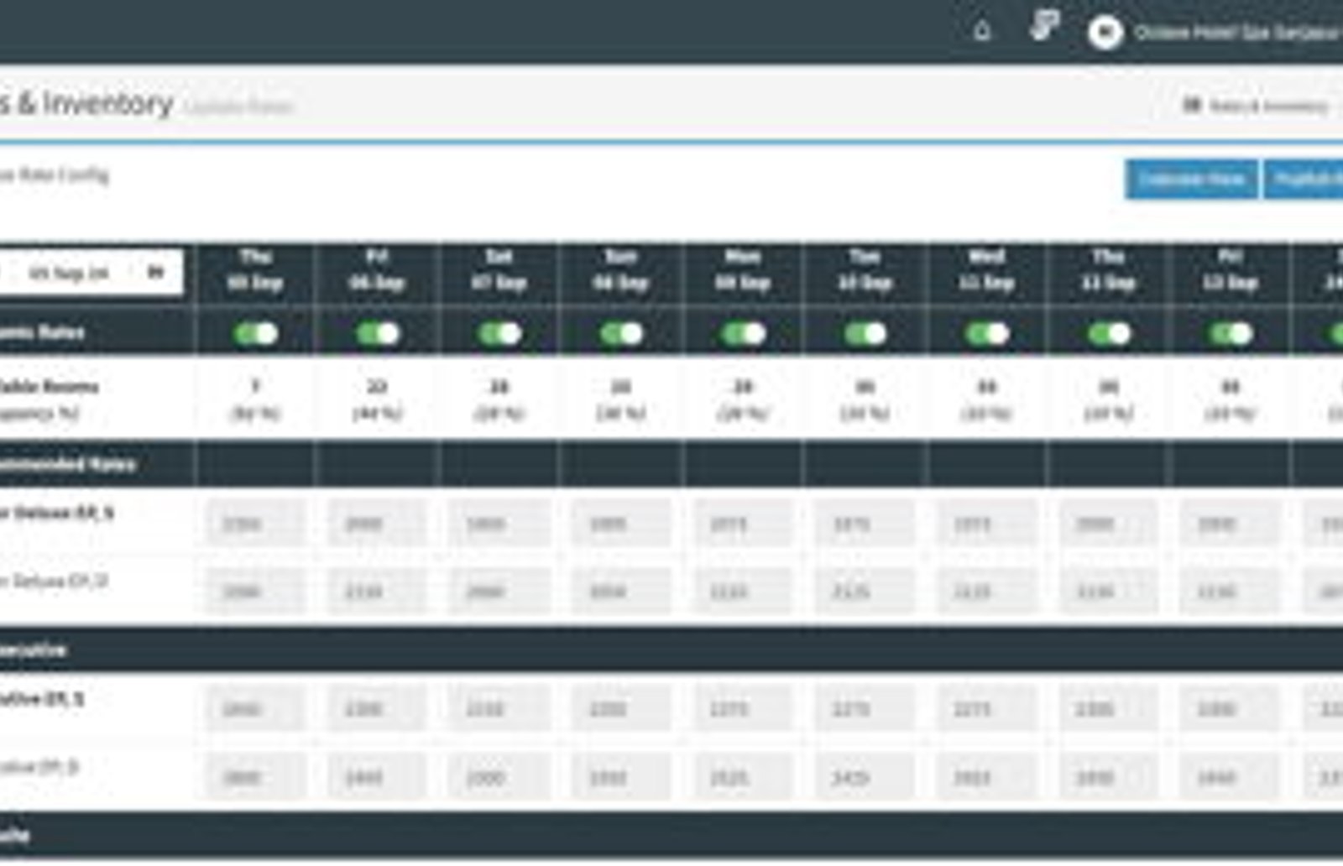This screenshot has width=1343, height=866.
Task: Open the hotel account name menu
Action: (1237, 33)
